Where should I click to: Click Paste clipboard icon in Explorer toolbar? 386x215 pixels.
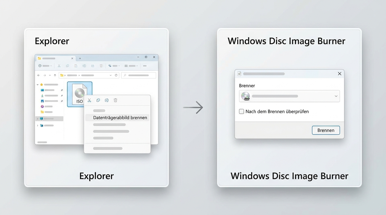[x=76, y=66]
